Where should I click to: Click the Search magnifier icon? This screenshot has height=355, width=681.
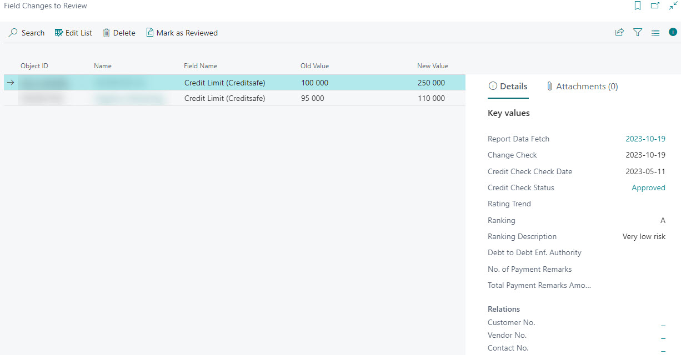click(x=13, y=33)
